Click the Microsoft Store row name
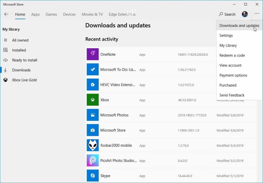Screen dimensions: 263x183 click(x=113, y=130)
